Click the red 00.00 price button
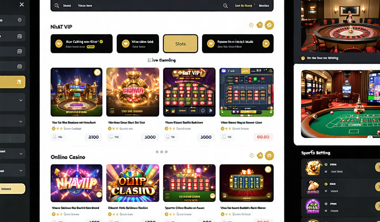Viewport: 380px width, 222px height. (263, 137)
